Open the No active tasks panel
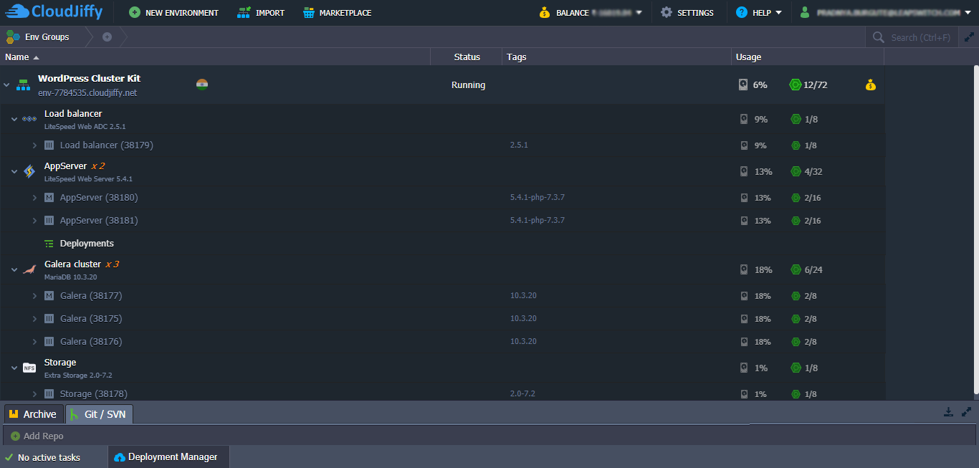This screenshot has width=979, height=468. (43, 457)
